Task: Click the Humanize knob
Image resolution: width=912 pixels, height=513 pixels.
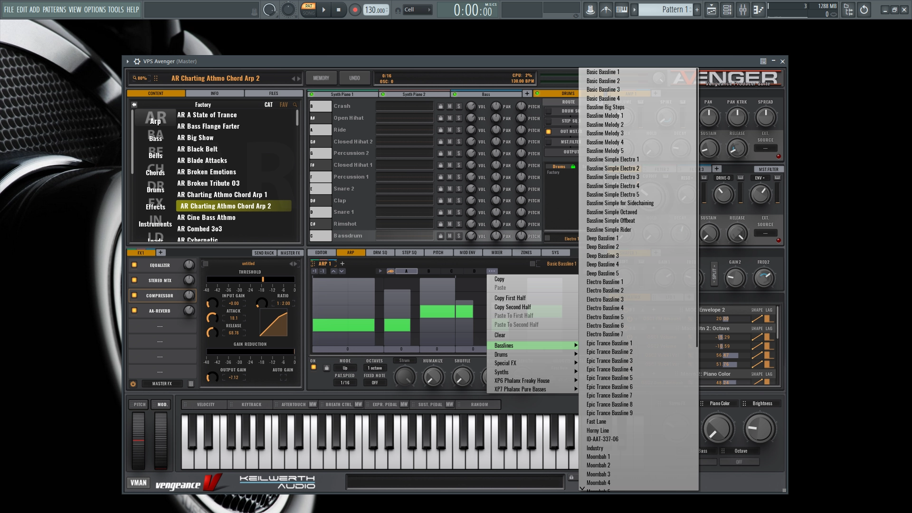Action: pyautogui.click(x=433, y=377)
